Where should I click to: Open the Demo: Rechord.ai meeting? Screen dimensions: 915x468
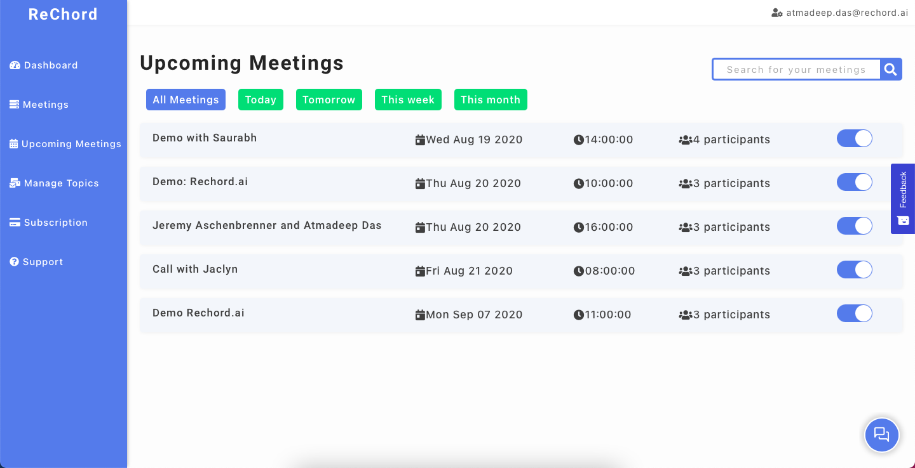coord(200,182)
